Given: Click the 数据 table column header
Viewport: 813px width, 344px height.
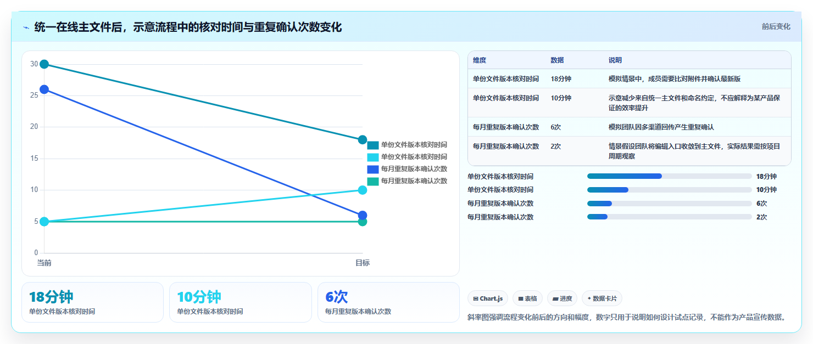Looking at the screenshot, I should click(x=557, y=60).
